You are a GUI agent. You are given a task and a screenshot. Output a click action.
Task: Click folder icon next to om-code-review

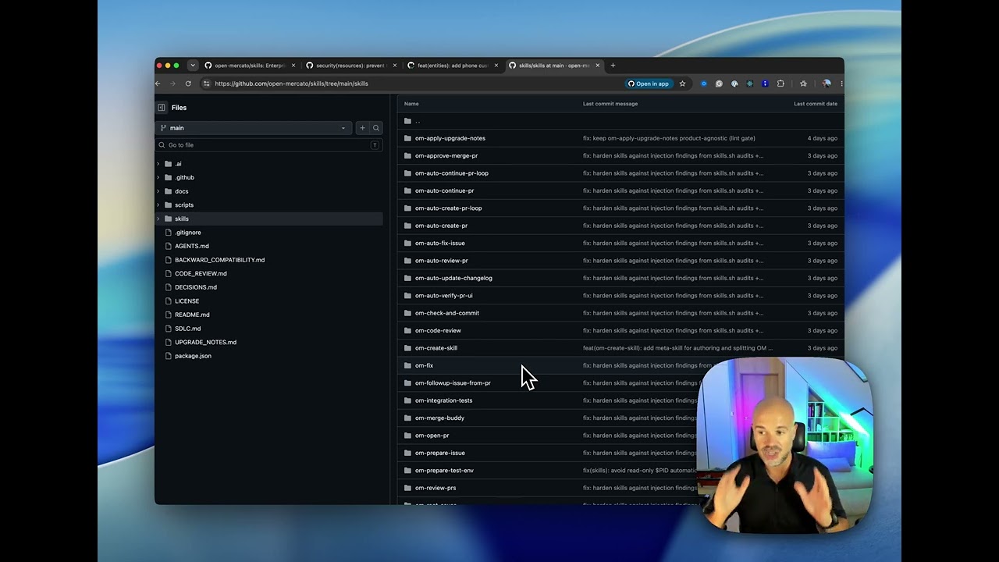point(407,330)
